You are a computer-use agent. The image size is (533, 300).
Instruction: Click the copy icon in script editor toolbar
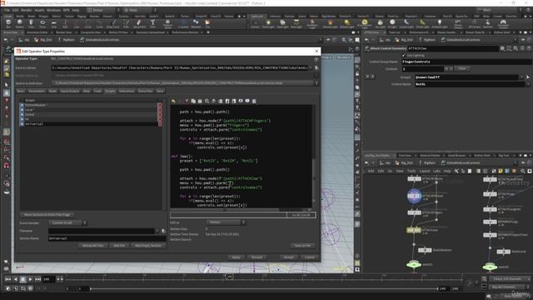(193, 101)
